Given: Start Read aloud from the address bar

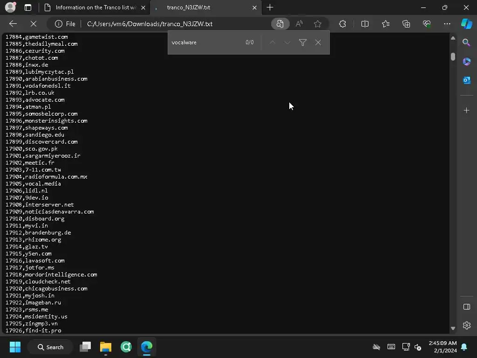Looking at the screenshot, I should coord(299,24).
